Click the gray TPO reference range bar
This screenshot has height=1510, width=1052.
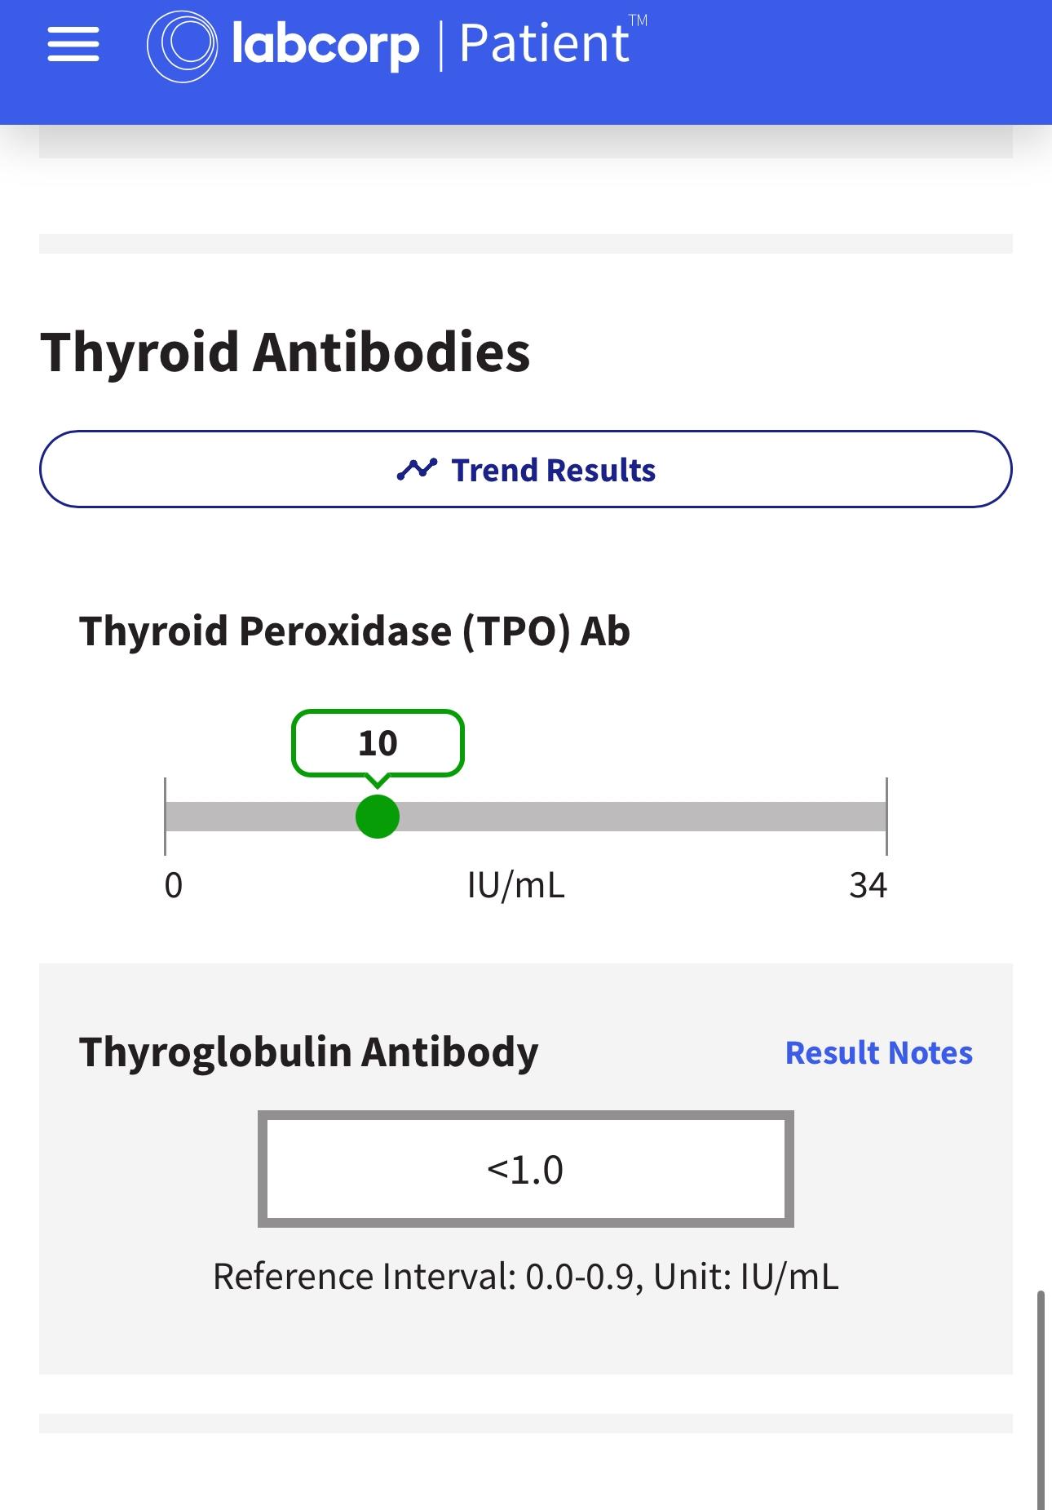[x=636, y=817]
